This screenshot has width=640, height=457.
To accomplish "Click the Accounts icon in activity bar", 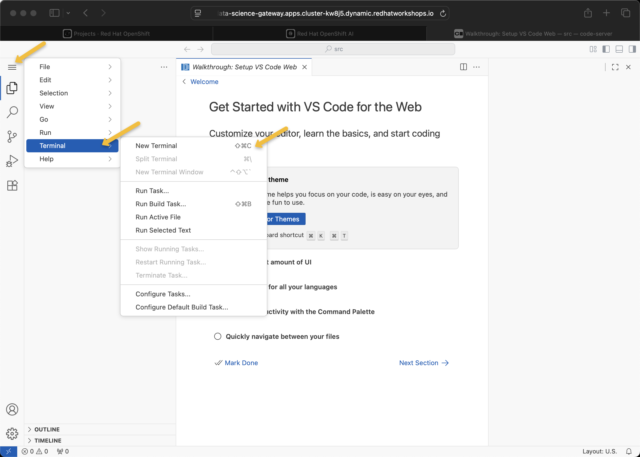I will click(12, 409).
